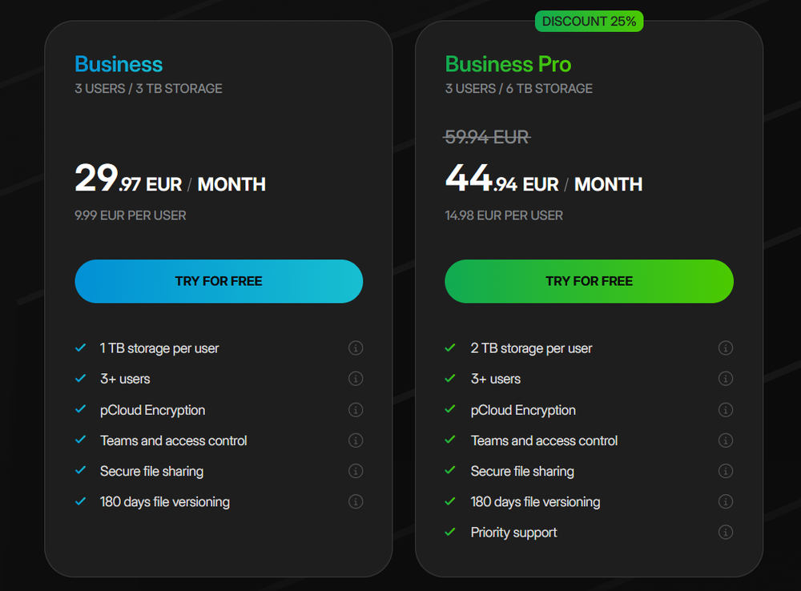Click info icon next to 3+ users on Business Pro
This screenshot has width=801, height=591.
(726, 379)
